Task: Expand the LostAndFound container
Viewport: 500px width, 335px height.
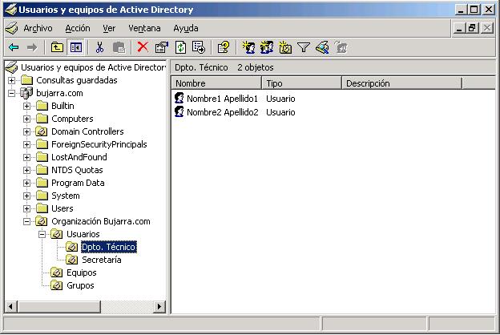Action: coord(26,157)
